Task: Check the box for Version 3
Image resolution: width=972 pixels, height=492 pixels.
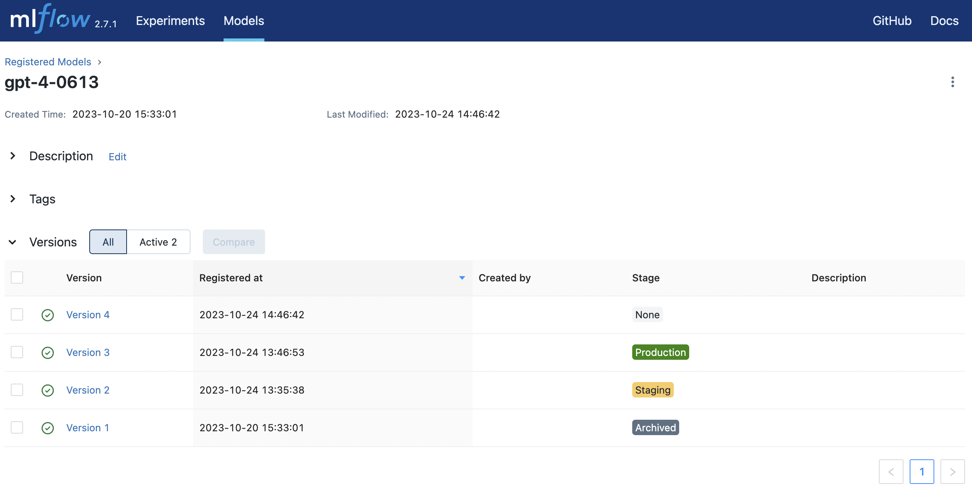Action: click(17, 352)
